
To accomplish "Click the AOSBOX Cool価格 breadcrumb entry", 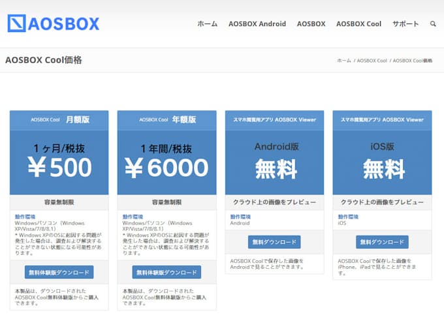I will [x=413, y=61].
